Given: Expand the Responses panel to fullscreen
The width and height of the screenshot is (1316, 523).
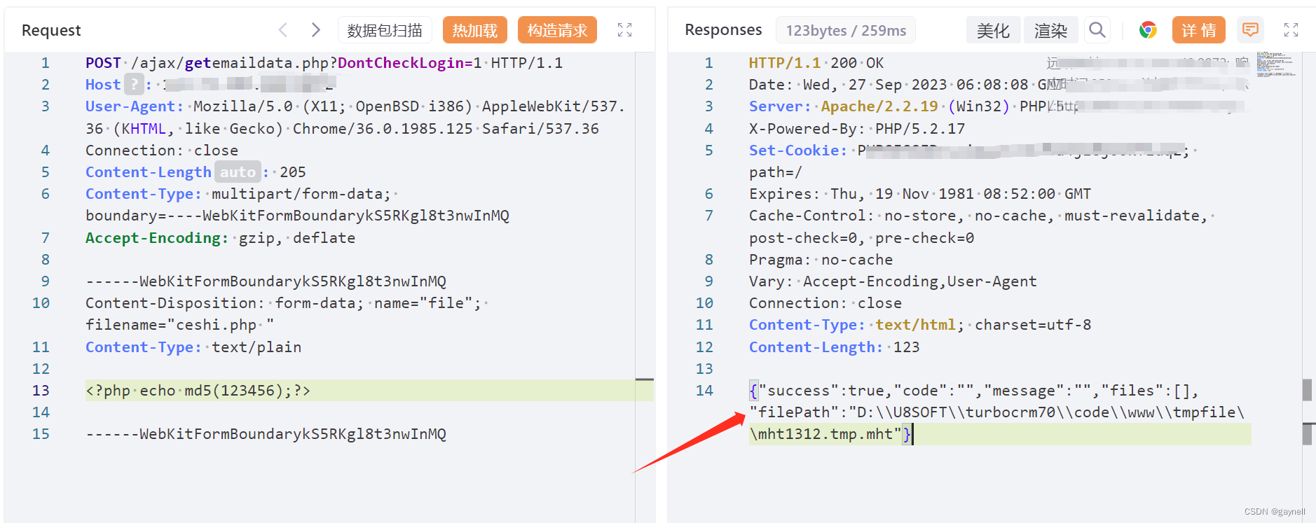Looking at the screenshot, I should coord(1291,29).
